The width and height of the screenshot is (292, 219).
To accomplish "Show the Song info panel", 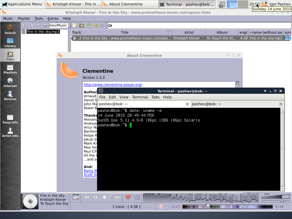I will [10, 119].
